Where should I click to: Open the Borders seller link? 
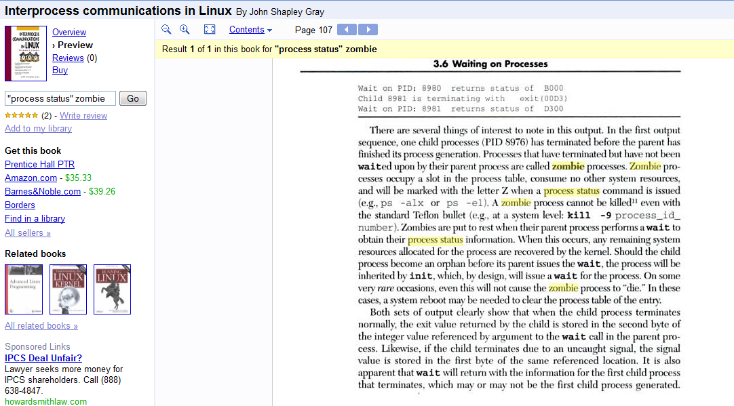pos(20,205)
